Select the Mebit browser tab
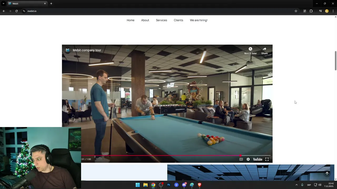 pos(27,3)
